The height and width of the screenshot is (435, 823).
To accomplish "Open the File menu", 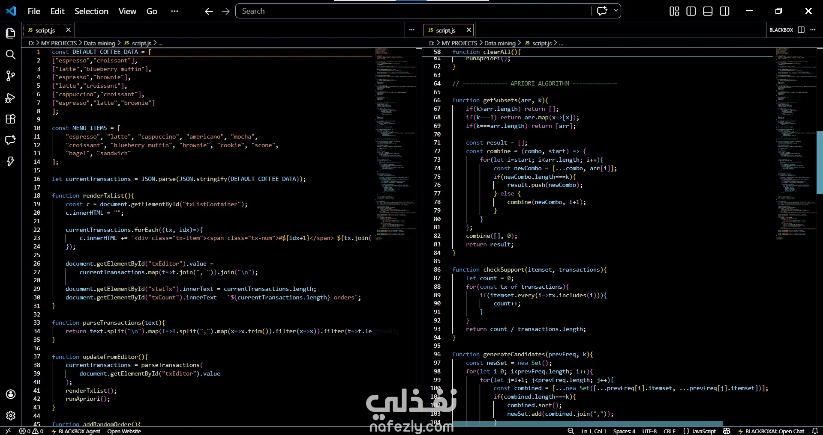I will pyautogui.click(x=34, y=11).
